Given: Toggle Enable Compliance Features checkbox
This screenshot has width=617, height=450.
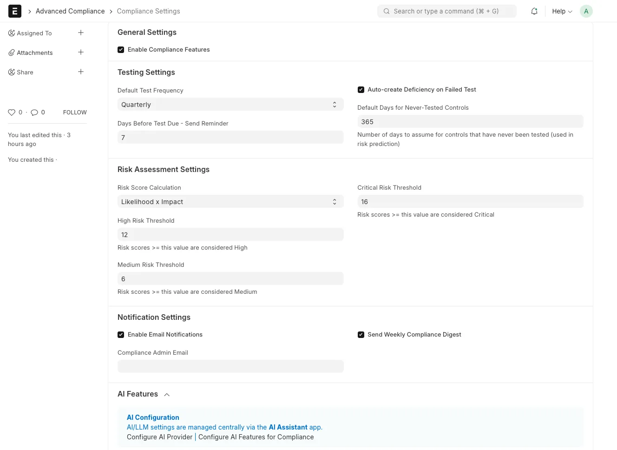Looking at the screenshot, I should pos(121,50).
